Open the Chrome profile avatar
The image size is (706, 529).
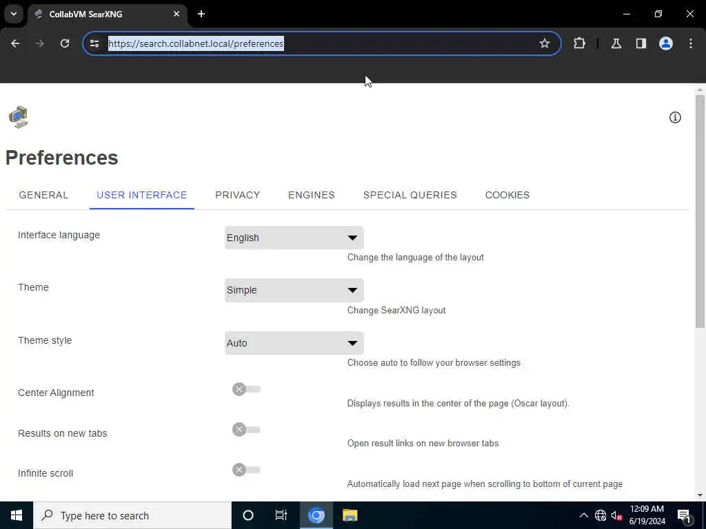pos(666,43)
